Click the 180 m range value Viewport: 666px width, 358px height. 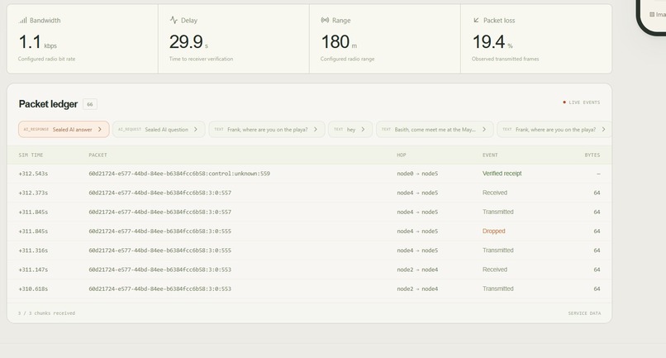click(x=339, y=42)
